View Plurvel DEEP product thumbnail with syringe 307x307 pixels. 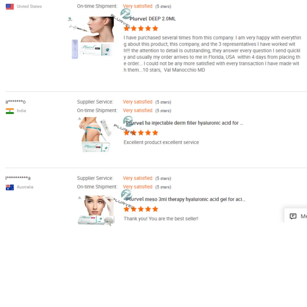[91, 38]
